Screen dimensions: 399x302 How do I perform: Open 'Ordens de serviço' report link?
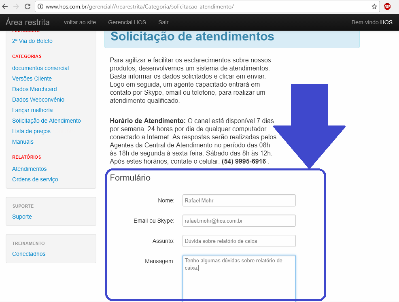click(35, 179)
